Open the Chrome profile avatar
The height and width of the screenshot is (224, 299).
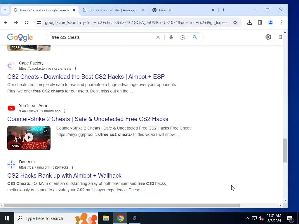271,22
